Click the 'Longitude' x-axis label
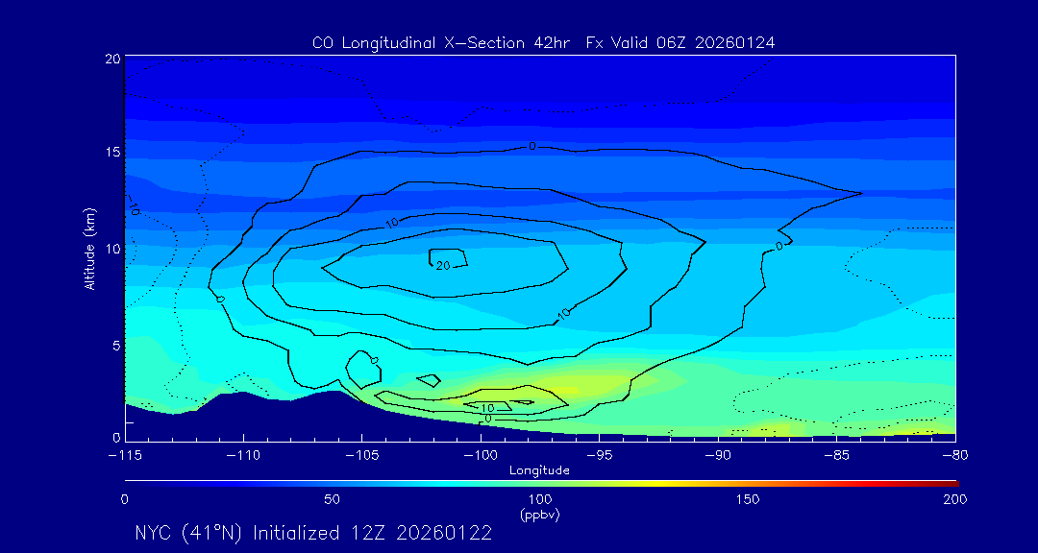This screenshot has height=553, width=1038. 539,471
